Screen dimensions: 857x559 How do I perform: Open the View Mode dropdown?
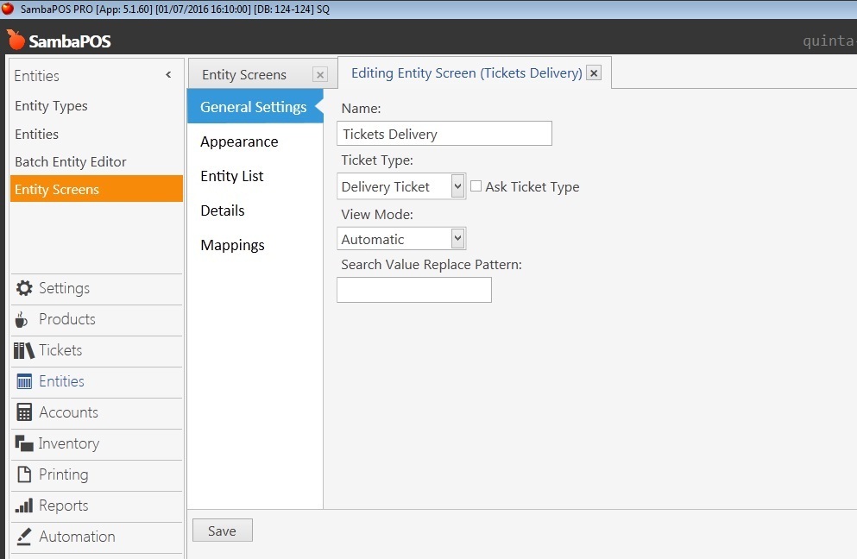[457, 239]
